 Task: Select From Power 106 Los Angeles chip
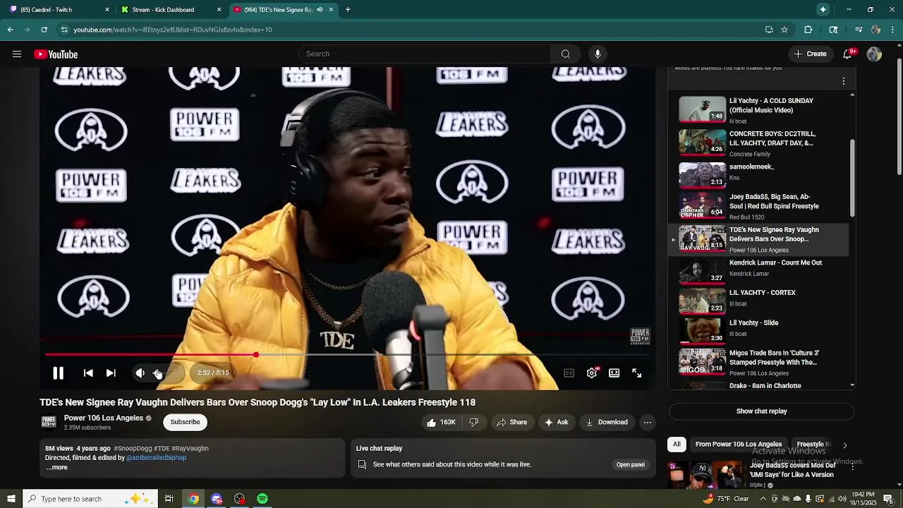coord(739,445)
